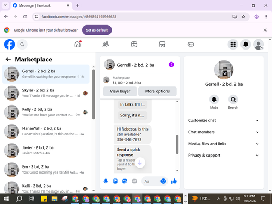Select the 'In talks. I'll l...' quick reply

tap(133, 104)
